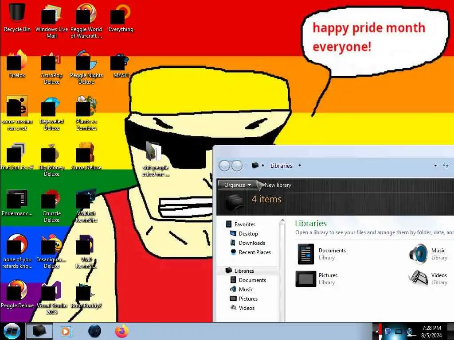Open the Recycle Bin desktop icon
The width and height of the screenshot is (454, 340).
[17, 17]
